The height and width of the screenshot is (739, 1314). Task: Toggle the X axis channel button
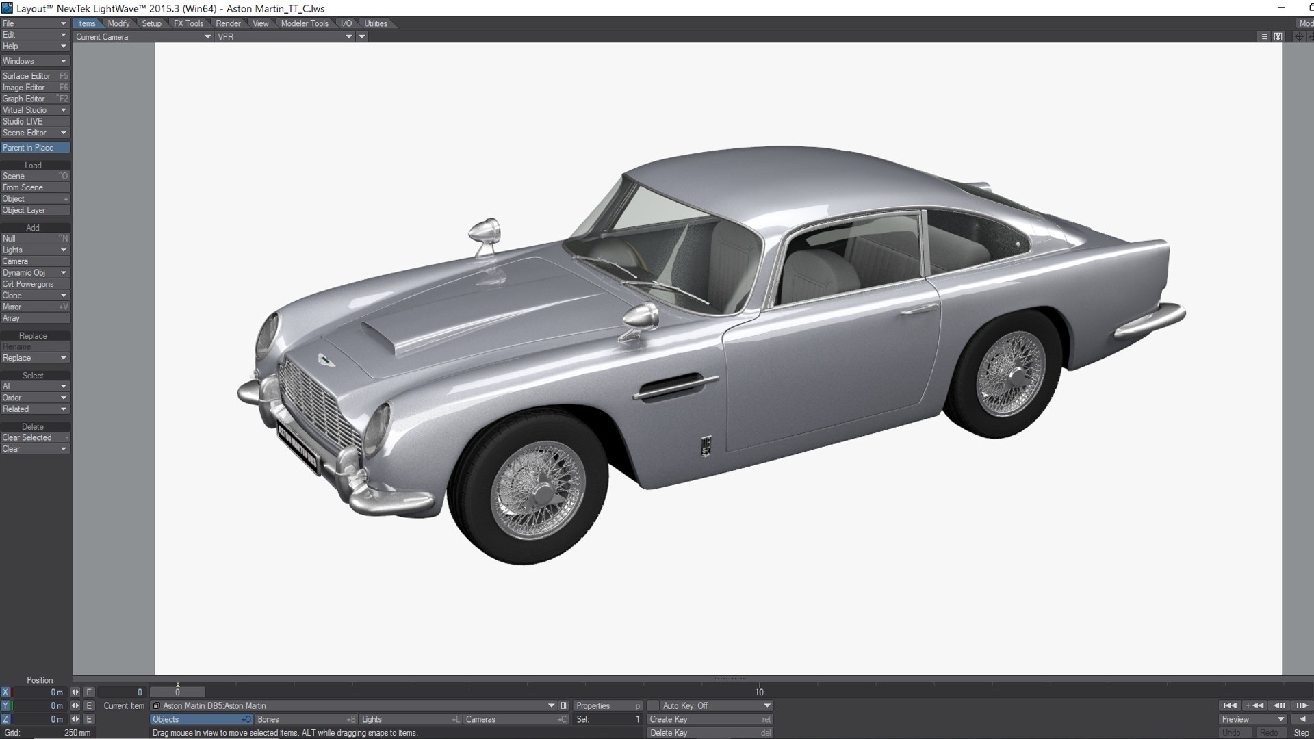coord(6,692)
